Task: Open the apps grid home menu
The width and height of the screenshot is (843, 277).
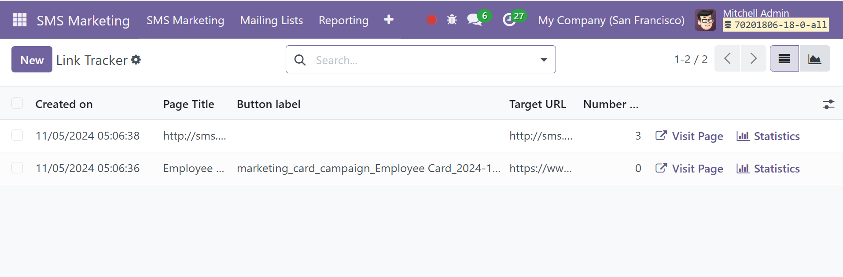Action: [19, 20]
